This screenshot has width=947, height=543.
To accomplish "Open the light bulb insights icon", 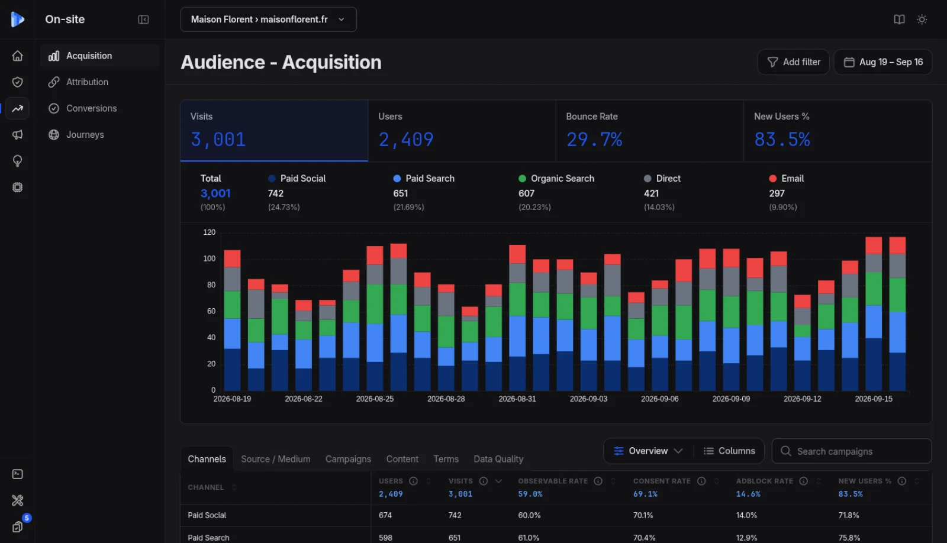I will point(18,161).
